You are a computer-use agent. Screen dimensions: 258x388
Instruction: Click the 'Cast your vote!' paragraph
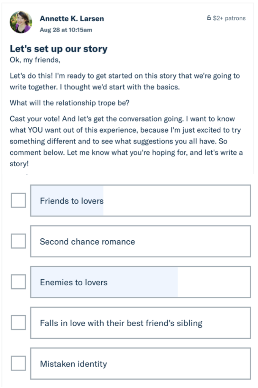pyautogui.click(x=126, y=141)
